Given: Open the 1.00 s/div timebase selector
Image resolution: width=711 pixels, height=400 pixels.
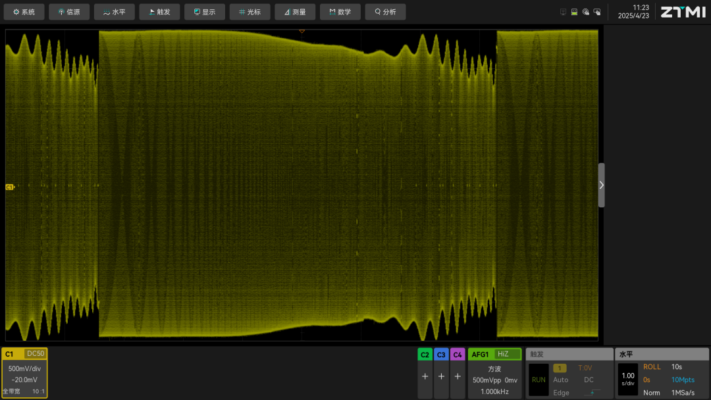Looking at the screenshot, I should pos(627,380).
